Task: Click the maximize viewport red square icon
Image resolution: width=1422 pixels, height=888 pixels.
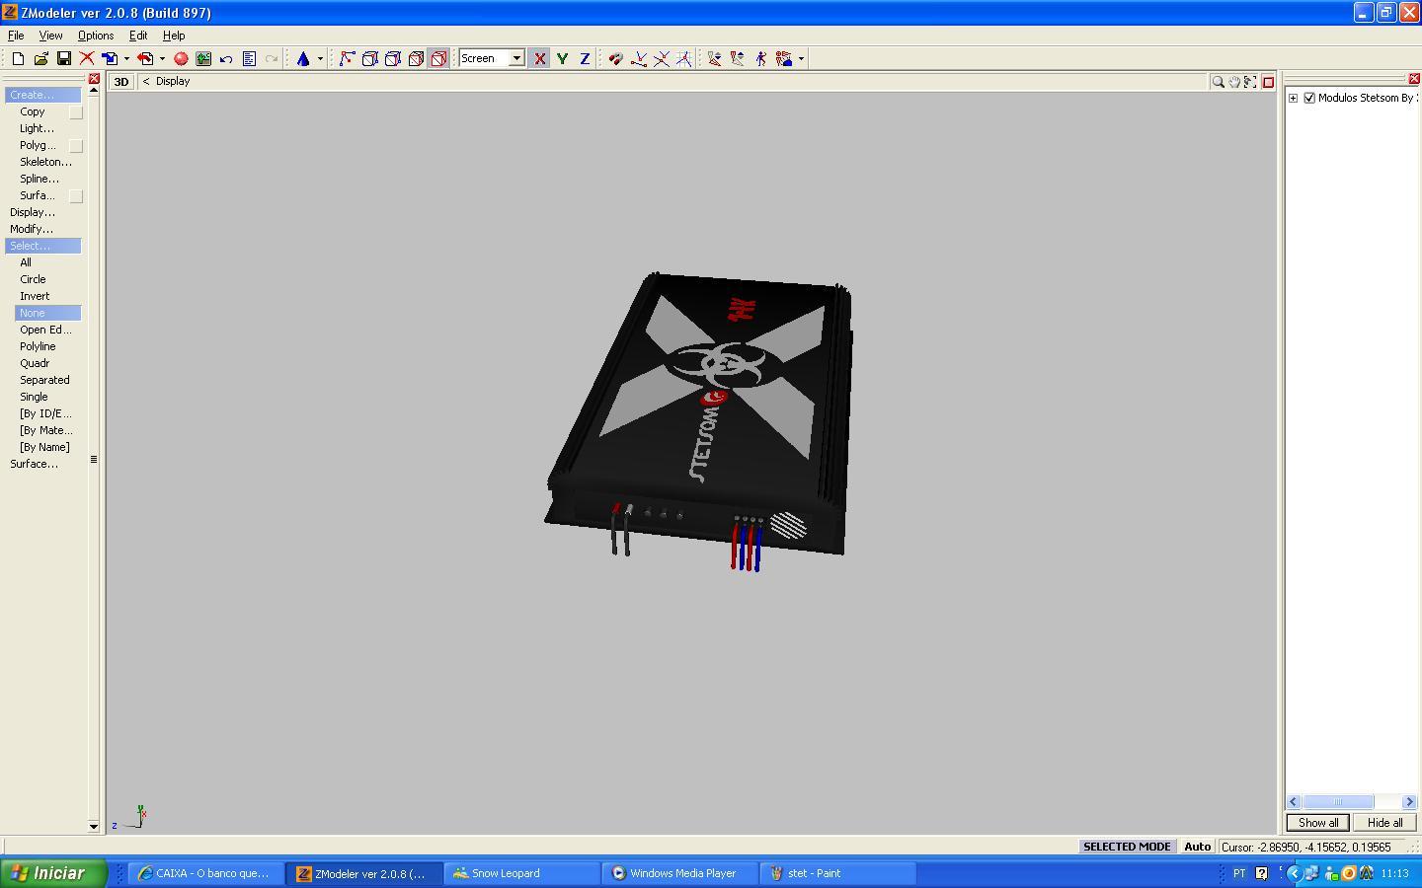Action: (1268, 82)
